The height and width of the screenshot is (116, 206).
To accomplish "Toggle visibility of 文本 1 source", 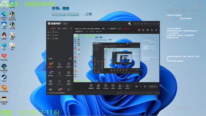I will click(x=48, y=35).
